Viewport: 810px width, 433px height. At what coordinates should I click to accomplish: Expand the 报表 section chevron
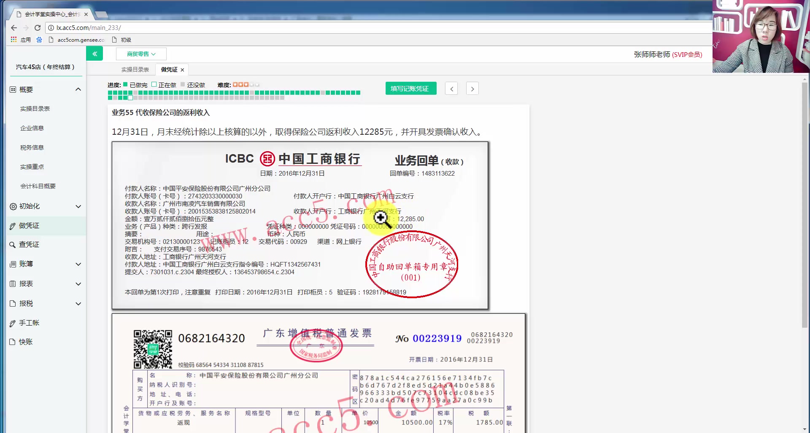pos(78,284)
